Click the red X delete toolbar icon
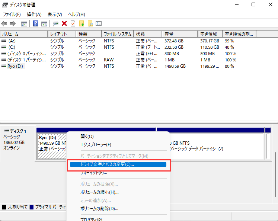The image size is (278, 221). (64, 23)
